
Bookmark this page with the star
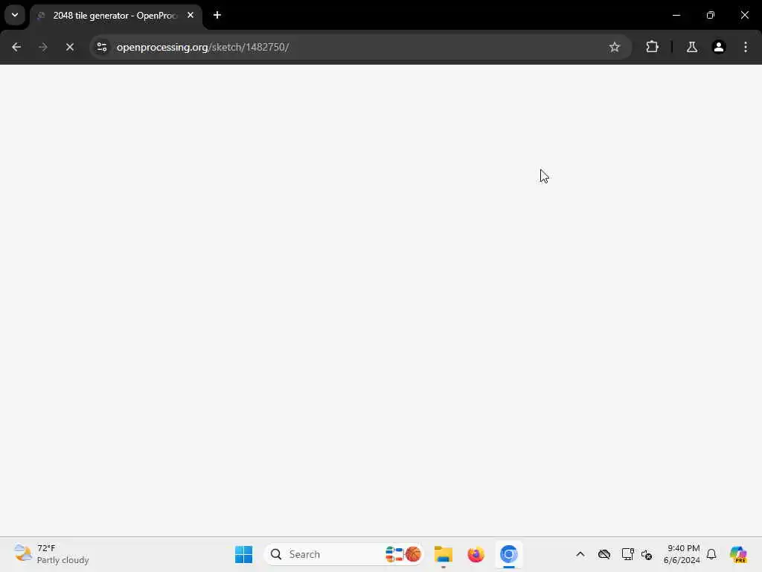614,47
